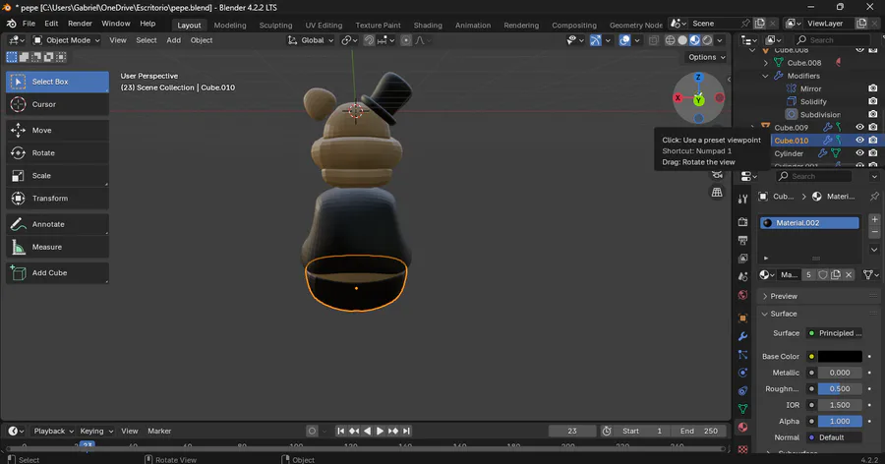Screen dimensions: 885x464
Task: Open the Global transform orientation dropdown
Action: [311, 40]
